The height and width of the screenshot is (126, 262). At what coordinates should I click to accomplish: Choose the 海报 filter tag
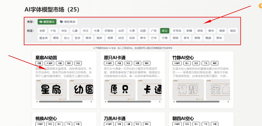point(222,31)
